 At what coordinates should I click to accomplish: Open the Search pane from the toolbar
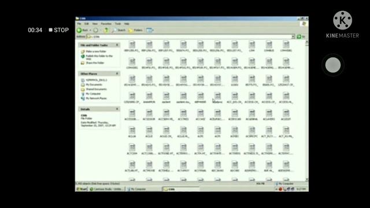coord(119,30)
